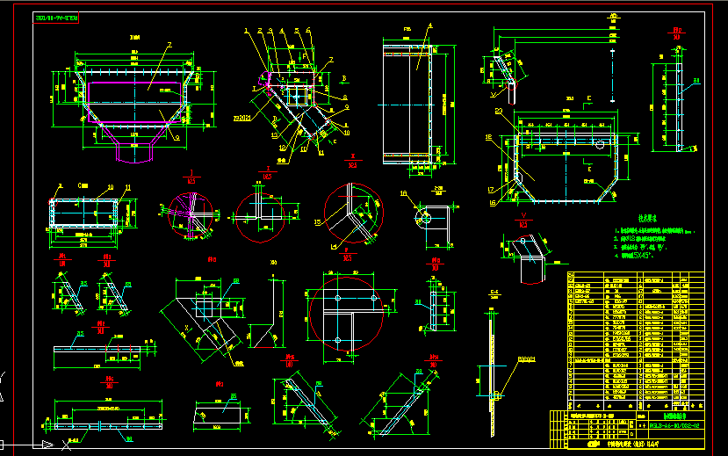Click part callout number 7 above hopper view

169,46
